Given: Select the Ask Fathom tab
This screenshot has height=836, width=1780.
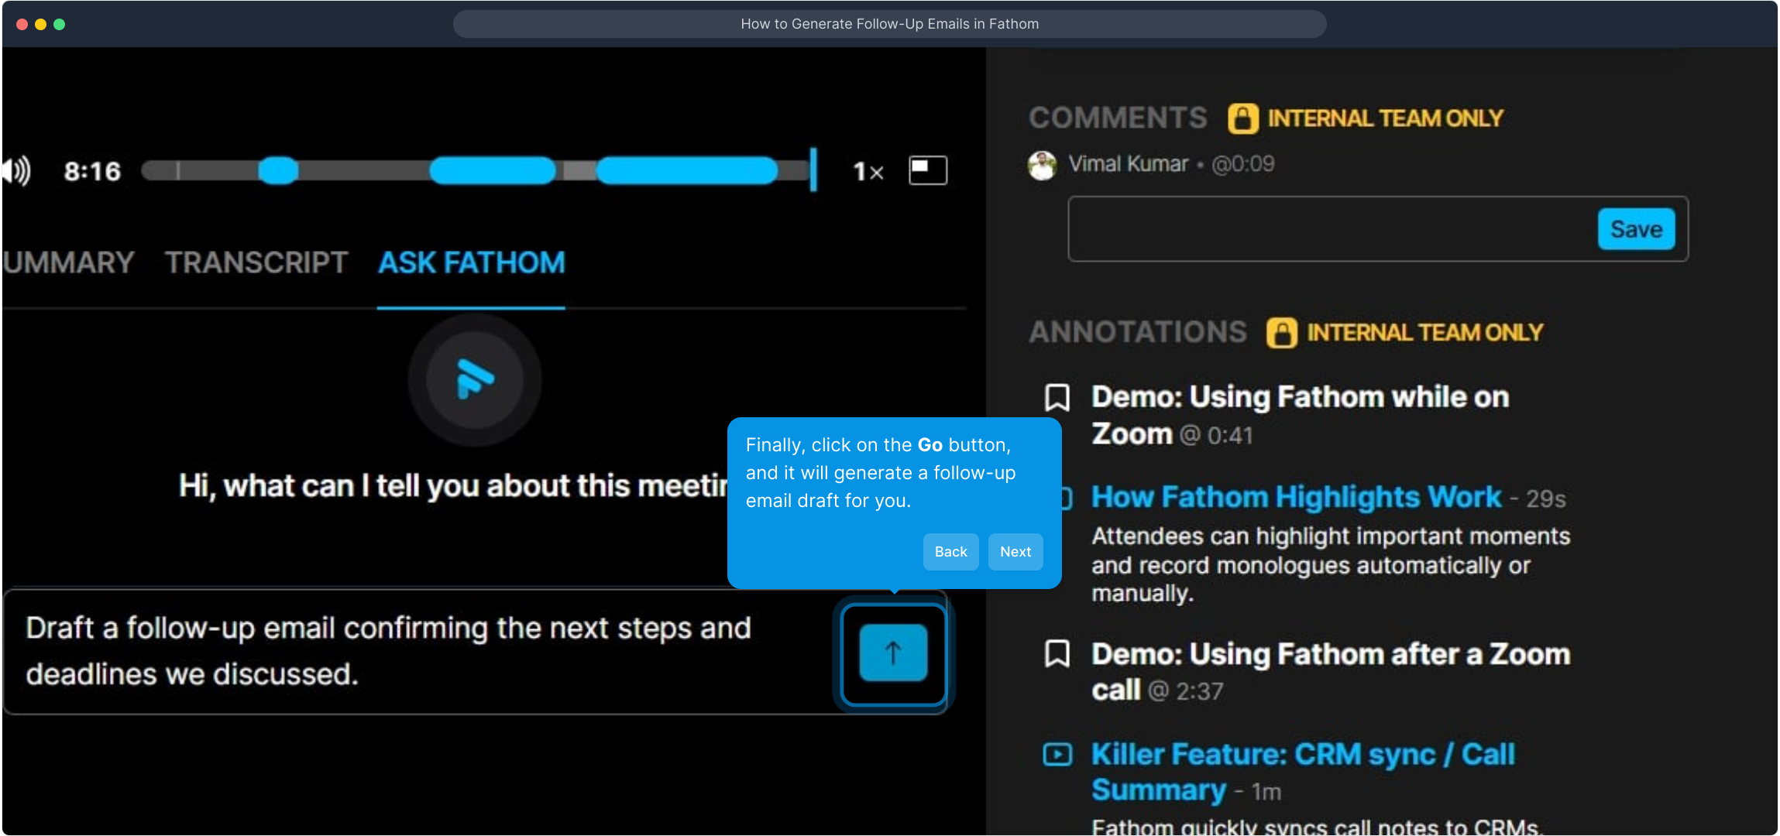Looking at the screenshot, I should (471, 262).
